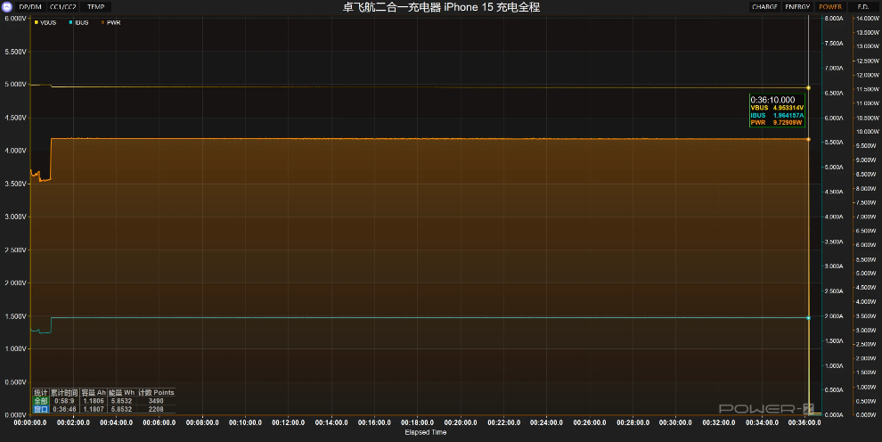Click the 14.000W power axis label
This screenshot has width=882, height=442.
click(x=868, y=19)
